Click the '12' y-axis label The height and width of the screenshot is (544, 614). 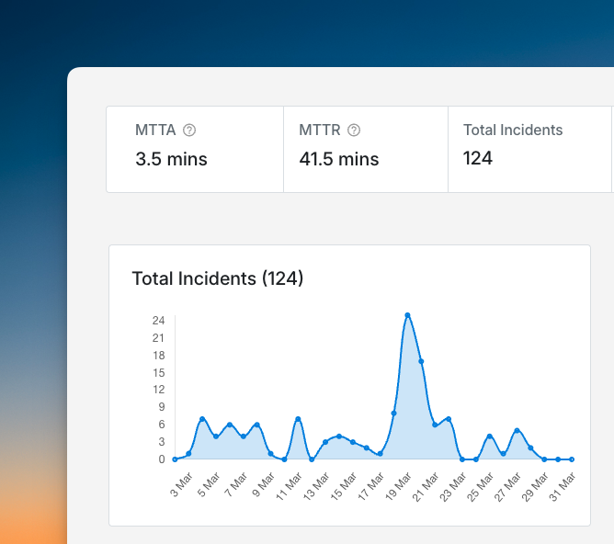159,390
